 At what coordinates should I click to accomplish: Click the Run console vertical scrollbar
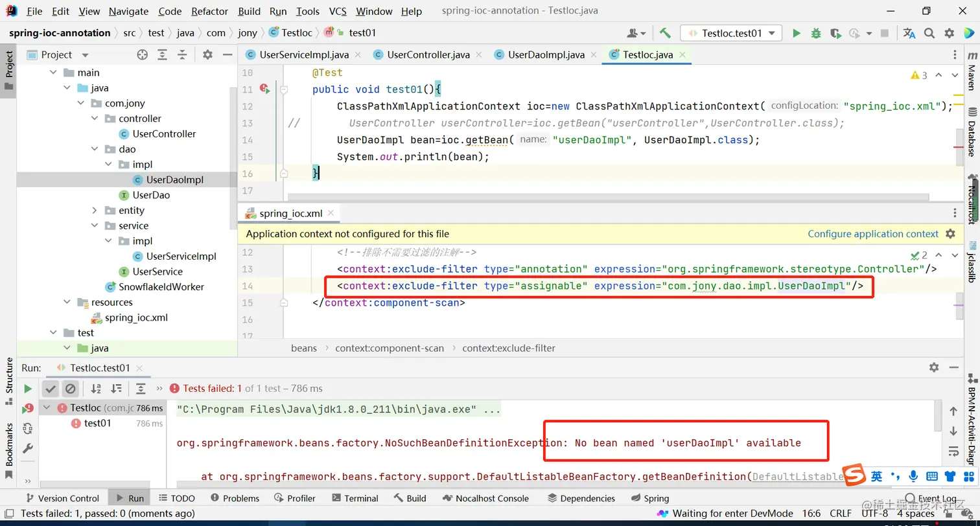point(937,415)
